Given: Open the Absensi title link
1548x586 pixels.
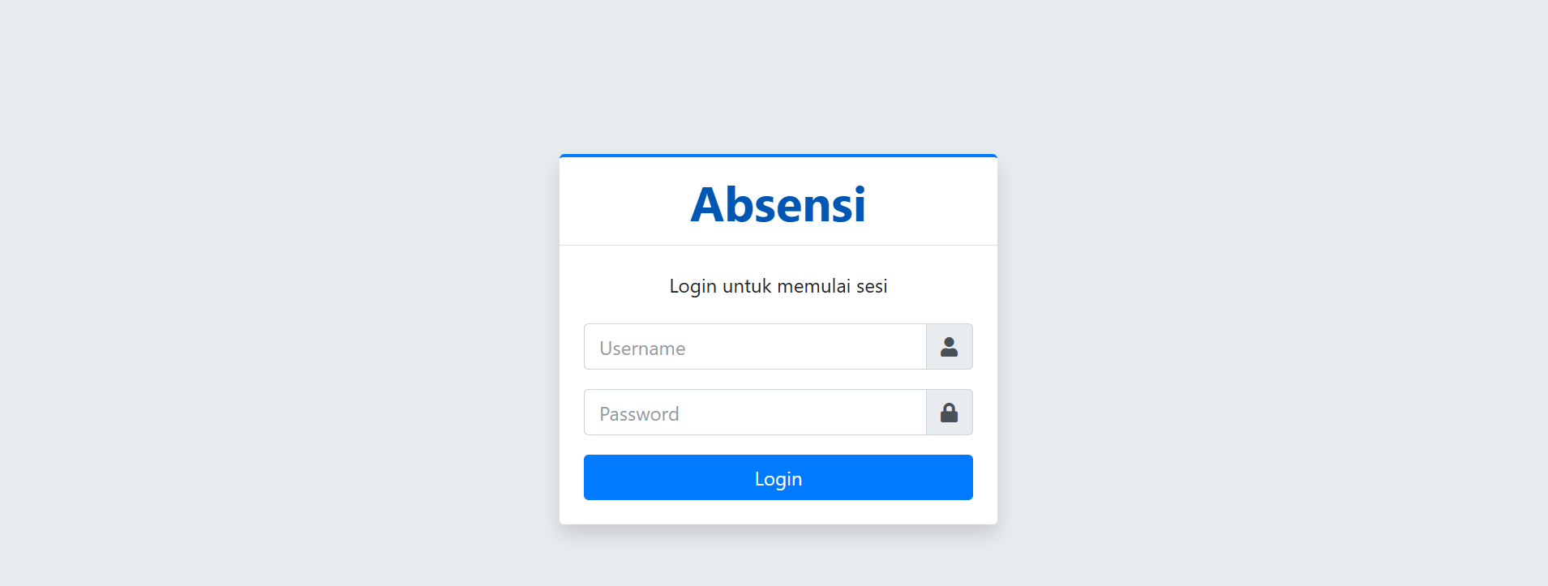Looking at the screenshot, I should [x=778, y=204].
